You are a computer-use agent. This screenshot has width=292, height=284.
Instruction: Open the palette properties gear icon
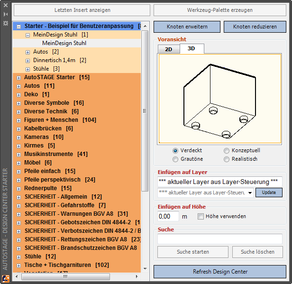click(6, 22)
